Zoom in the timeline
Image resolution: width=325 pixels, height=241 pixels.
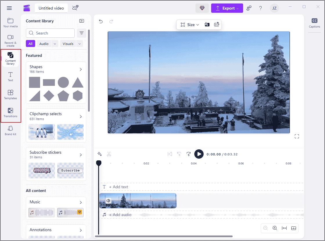tap(275, 228)
